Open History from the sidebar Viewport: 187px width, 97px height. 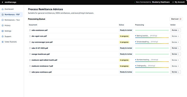11,26
